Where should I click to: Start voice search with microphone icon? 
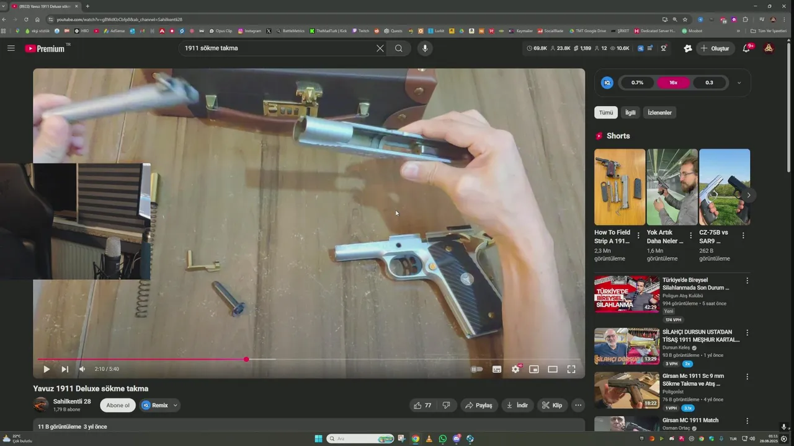(425, 48)
